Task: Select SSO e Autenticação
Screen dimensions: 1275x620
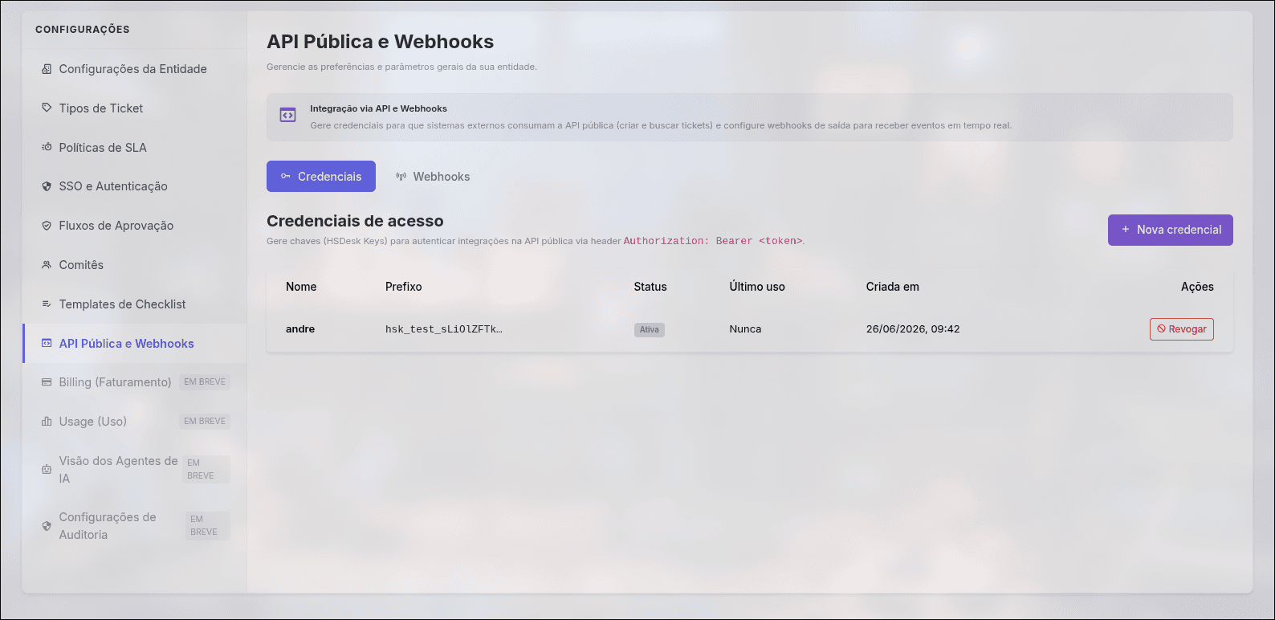Action: click(x=134, y=186)
